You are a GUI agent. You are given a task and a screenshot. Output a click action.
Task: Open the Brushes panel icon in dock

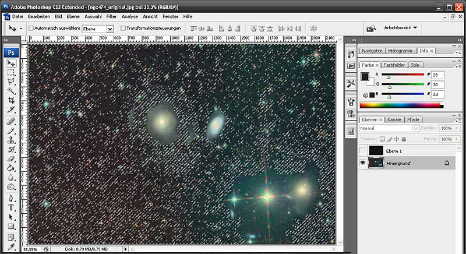351,102
